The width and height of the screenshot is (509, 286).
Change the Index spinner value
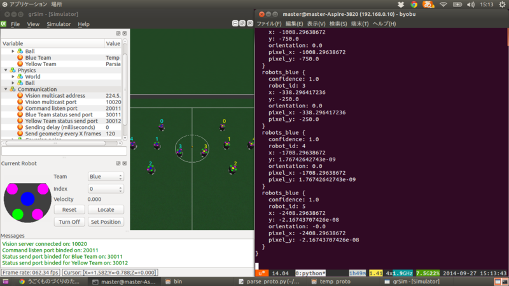(106, 189)
